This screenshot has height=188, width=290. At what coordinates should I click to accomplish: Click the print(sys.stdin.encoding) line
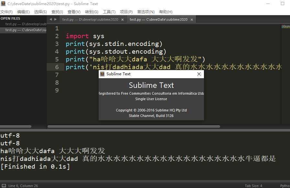(x=114, y=44)
